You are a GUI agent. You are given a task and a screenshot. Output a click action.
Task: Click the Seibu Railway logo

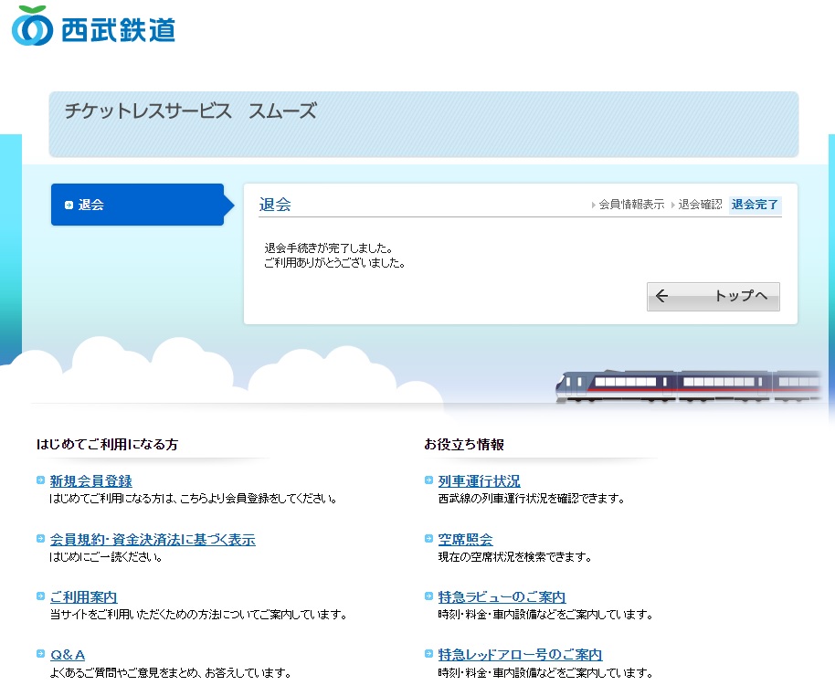[x=93, y=26]
